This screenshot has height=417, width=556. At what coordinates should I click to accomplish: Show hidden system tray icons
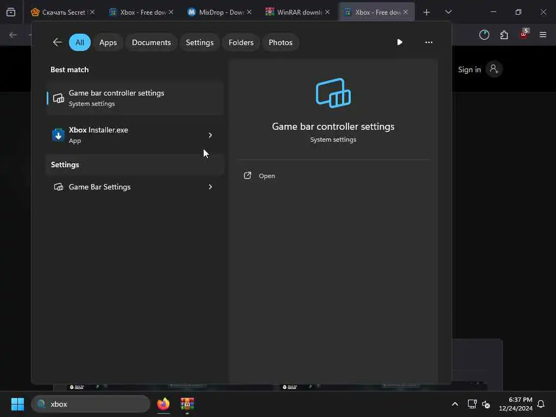(x=455, y=404)
